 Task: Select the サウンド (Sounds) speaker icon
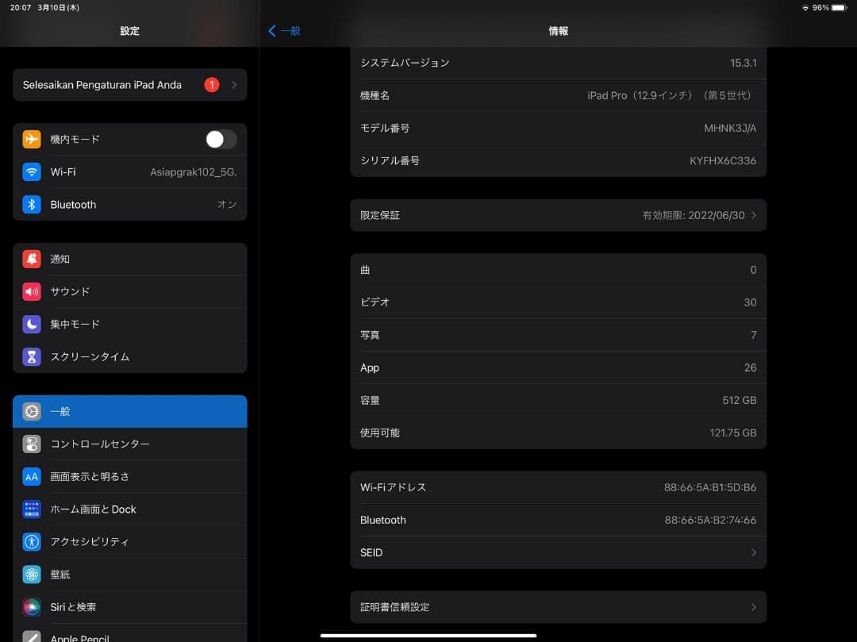31,291
